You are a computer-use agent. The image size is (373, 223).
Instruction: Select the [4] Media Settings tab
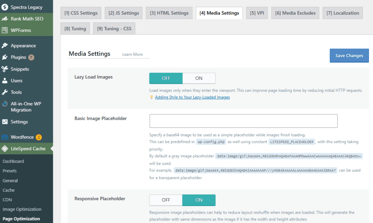click(x=219, y=13)
